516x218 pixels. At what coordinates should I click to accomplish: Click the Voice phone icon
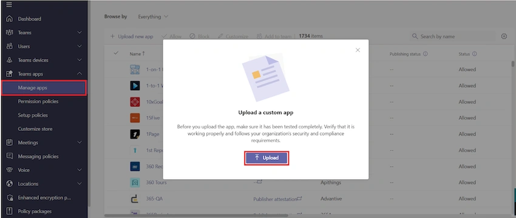tap(10, 170)
